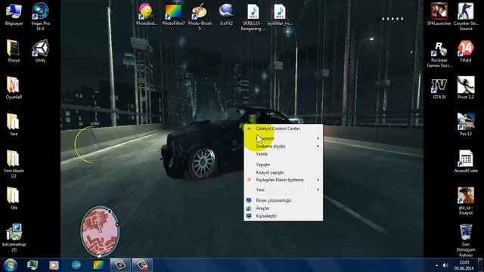Open the PhotoFiltre7 shortcut
This screenshot has width=484, height=272.
click(173, 14)
